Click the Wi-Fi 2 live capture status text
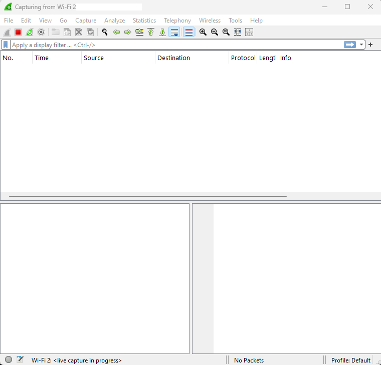 [x=76, y=360]
